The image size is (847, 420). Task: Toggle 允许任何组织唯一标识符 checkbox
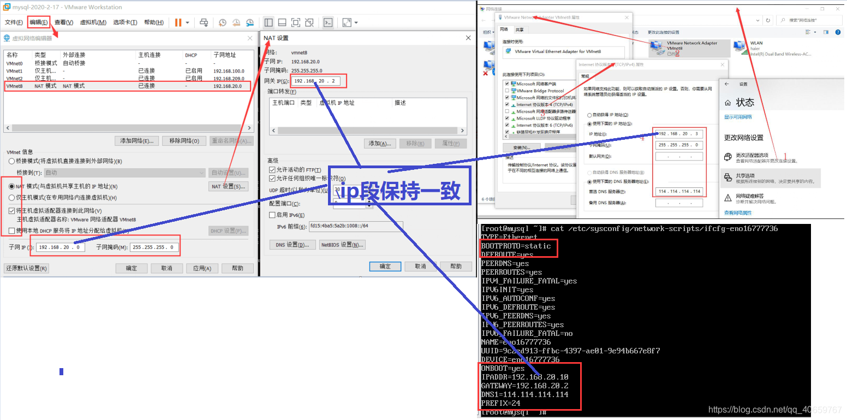tap(272, 179)
